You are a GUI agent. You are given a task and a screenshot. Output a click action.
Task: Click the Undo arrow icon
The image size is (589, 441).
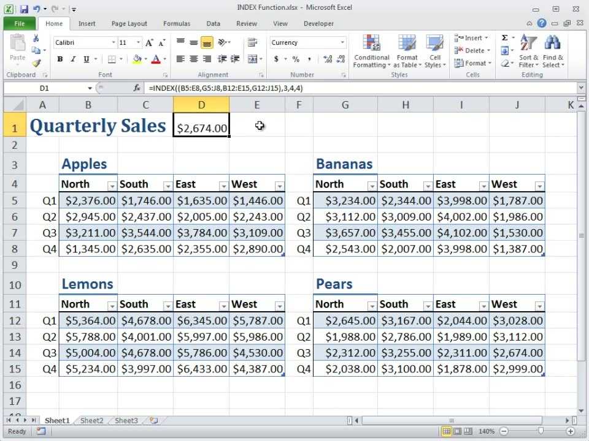tap(36, 9)
